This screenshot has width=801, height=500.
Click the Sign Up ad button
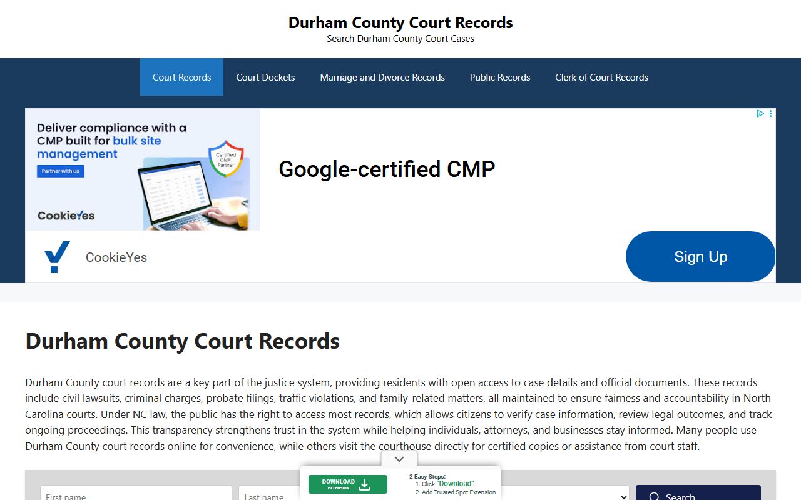700,257
